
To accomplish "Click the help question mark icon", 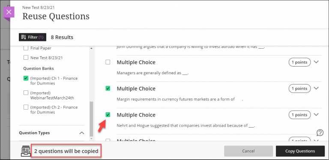I will [x=320, y=133].
